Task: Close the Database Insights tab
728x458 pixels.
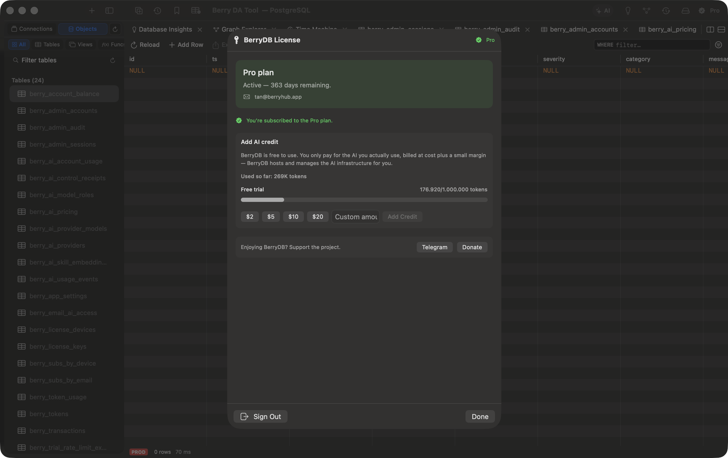Action: coord(200,29)
